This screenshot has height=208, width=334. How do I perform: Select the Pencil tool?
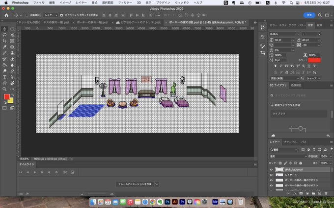[4, 53]
